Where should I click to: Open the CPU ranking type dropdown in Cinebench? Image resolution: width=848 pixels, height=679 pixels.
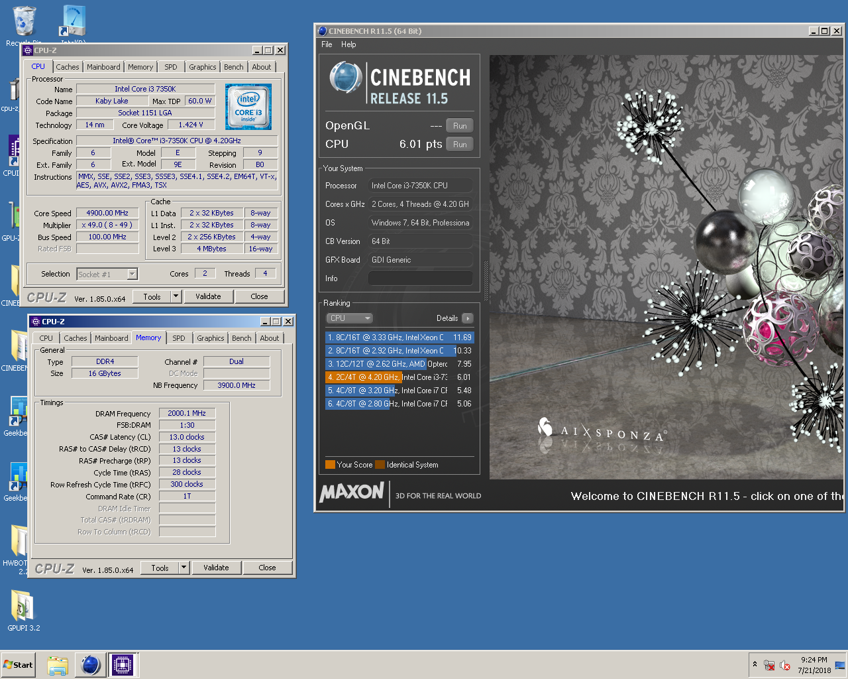[x=349, y=318]
